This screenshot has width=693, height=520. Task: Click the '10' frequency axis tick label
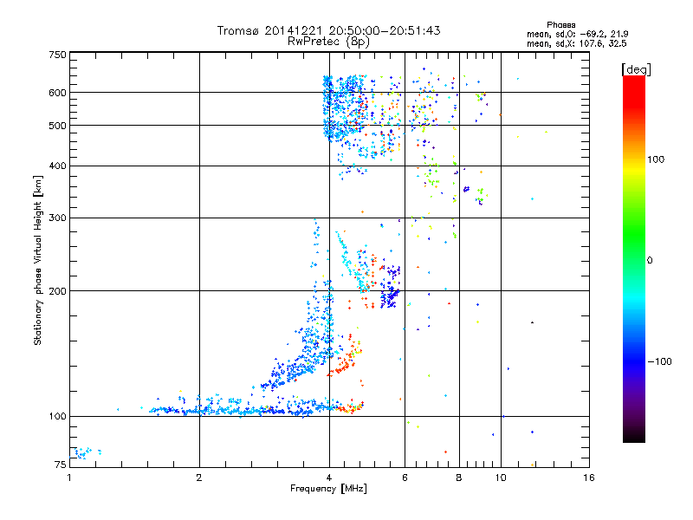click(x=501, y=478)
